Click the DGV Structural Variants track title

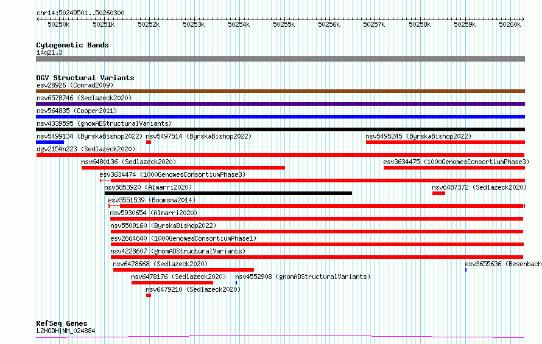pos(85,78)
